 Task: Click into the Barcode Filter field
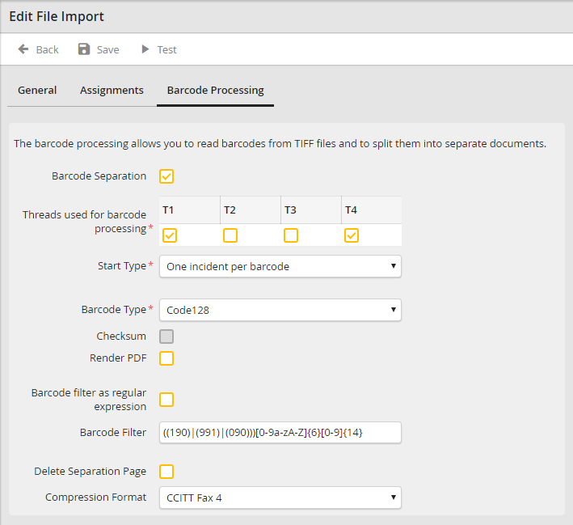[x=280, y=433]
